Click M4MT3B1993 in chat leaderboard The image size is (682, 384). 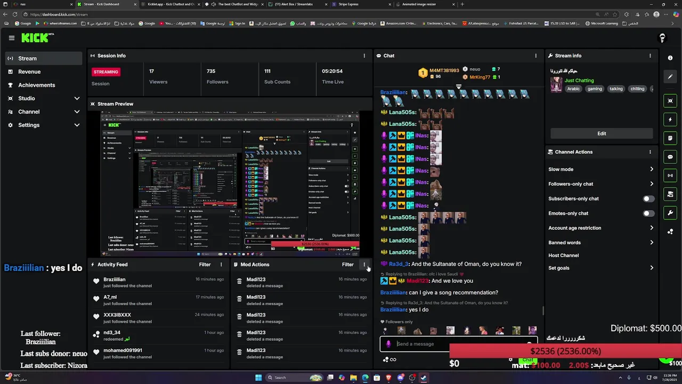[x=444, y=70]
